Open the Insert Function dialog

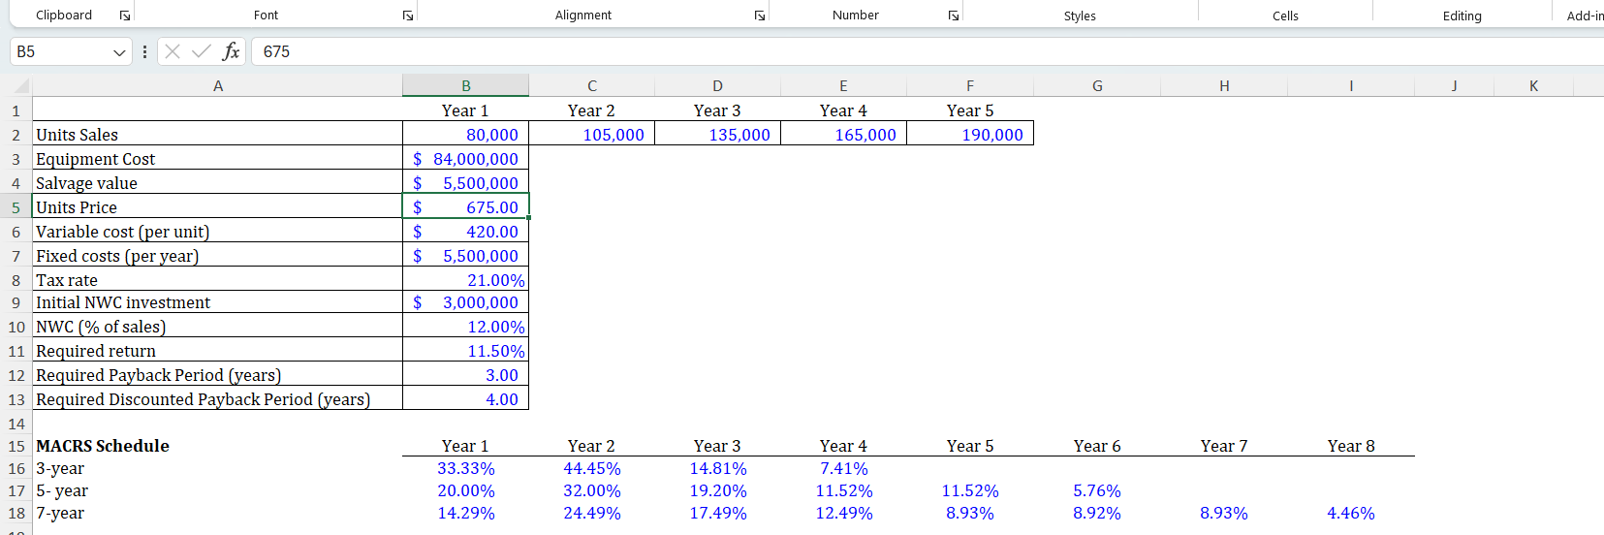tap(231, 51)
